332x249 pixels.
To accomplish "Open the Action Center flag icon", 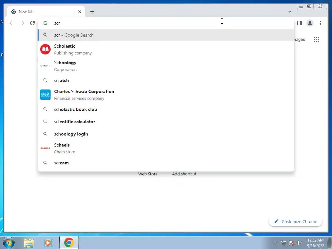I will [291, 243].
